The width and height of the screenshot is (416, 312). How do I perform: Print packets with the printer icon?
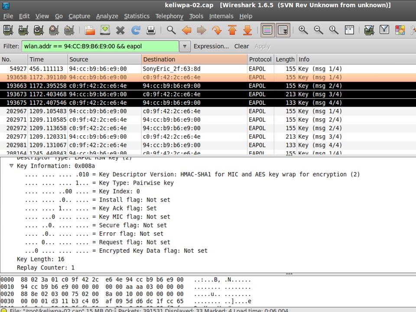[151, 30]
